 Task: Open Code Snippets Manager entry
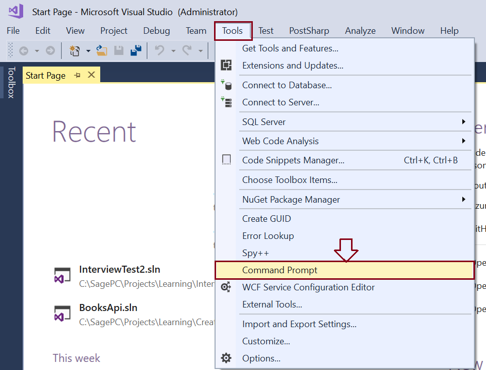coord(344,160)
